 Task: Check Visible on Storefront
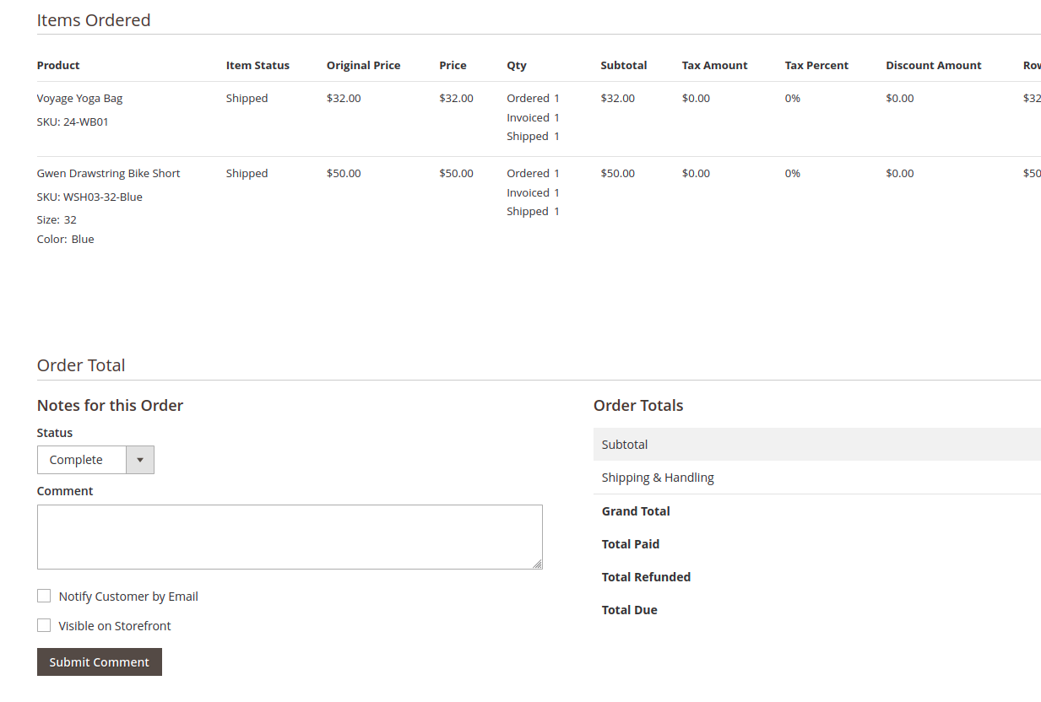point(44,625)
